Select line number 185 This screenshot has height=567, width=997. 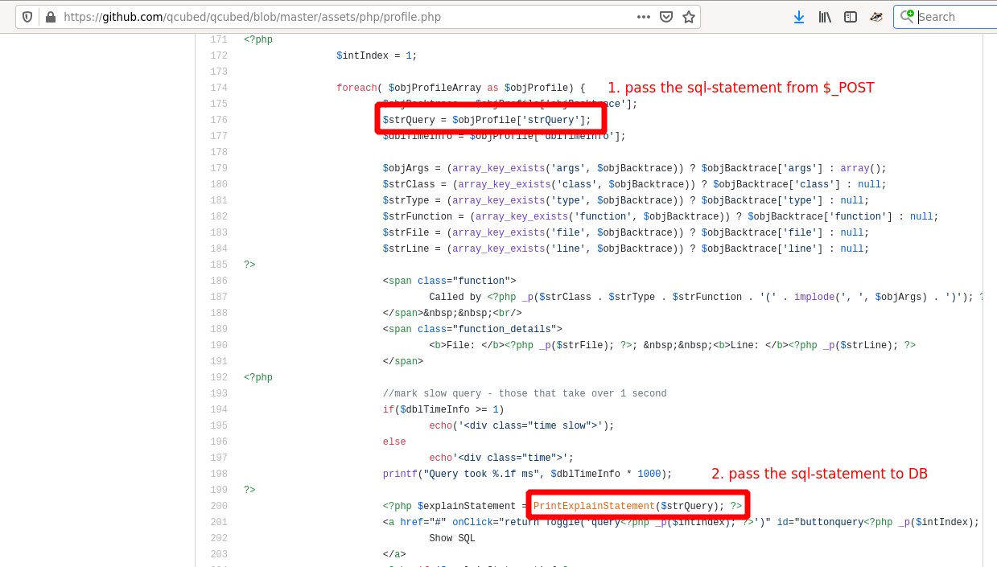pyautogui.click(x=218, y=265)
